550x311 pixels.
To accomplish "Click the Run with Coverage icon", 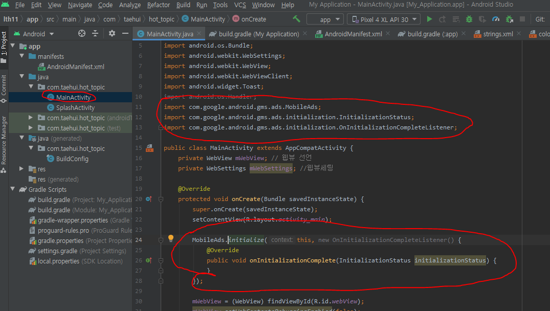I will [482, 19].
